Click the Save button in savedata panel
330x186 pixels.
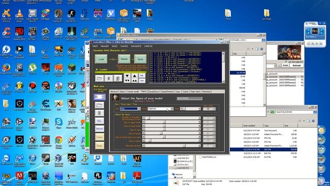pyautogui.click(x=140, y=59)
